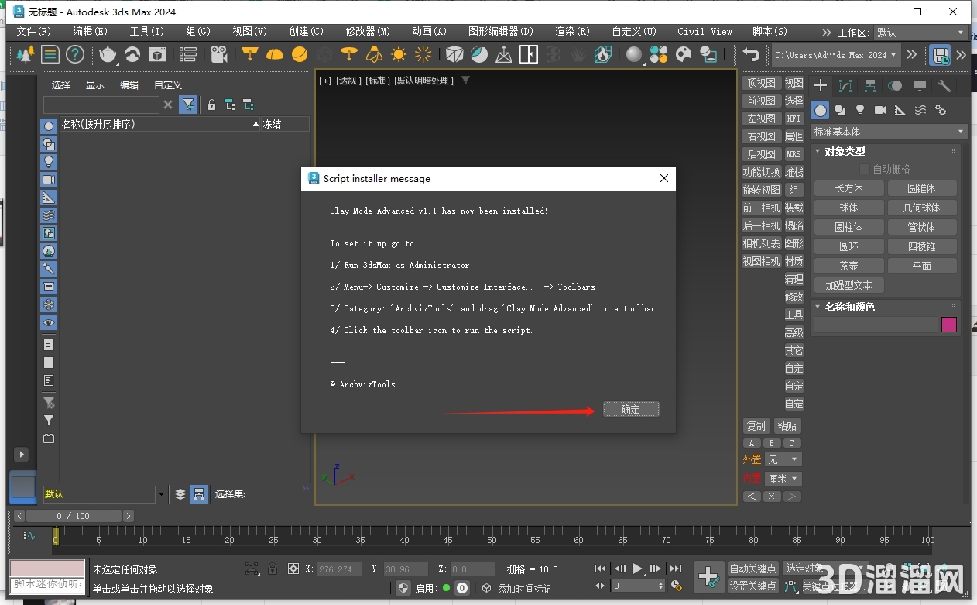This screenshot has height=605, width=977.
Task: Open the 内置 厘米 dropdown
Action: (783, 479)
